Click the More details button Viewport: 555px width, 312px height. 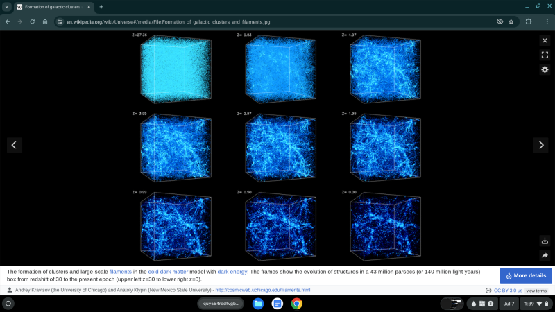pyautogui.click(x=526, y=275)
